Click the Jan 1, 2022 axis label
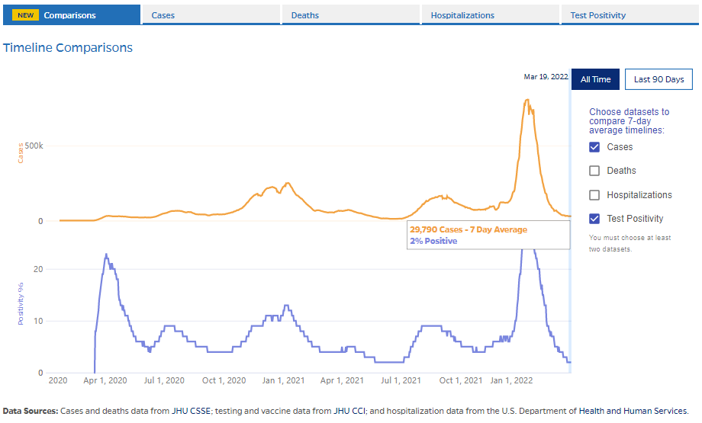This screenshot has height=423, width=702. coord(511,380)
